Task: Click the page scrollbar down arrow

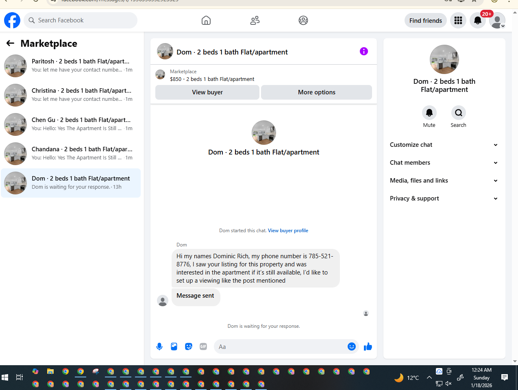Action: pos(515,361)
